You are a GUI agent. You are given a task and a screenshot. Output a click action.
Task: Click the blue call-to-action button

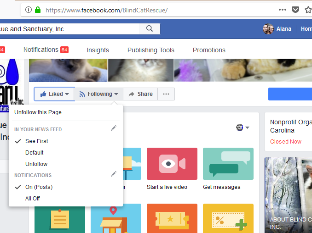point(290,94)
